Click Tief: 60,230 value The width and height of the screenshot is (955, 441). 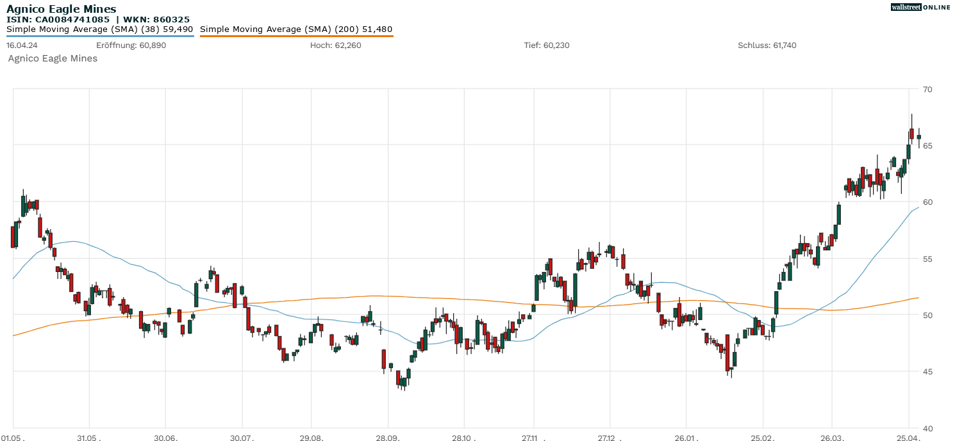547,45
